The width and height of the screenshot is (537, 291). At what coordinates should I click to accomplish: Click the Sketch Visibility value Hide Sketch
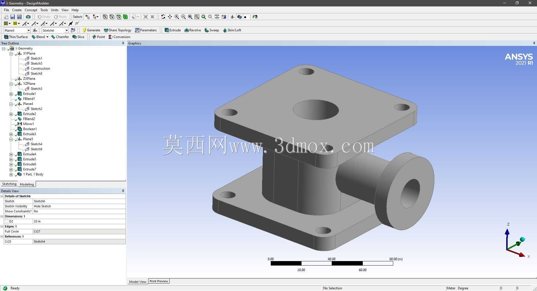pos(79,206)
